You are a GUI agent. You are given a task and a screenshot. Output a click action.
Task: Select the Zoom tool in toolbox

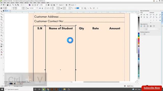point(2,19)
